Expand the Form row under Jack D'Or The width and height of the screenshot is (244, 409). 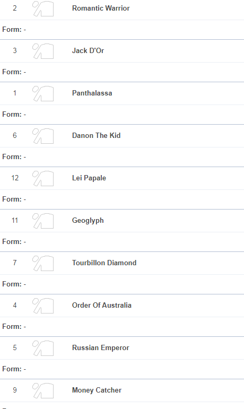[122, 72]
